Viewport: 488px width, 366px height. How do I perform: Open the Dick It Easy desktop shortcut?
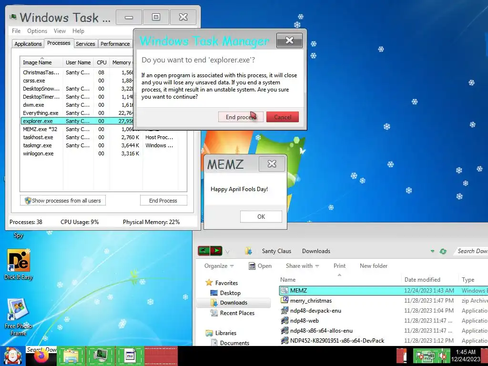tap(19, 265)
